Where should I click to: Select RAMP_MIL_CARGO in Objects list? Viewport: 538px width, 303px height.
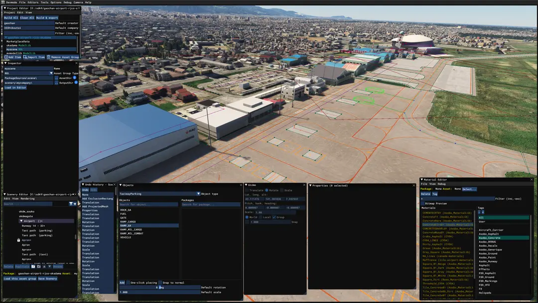131,230
